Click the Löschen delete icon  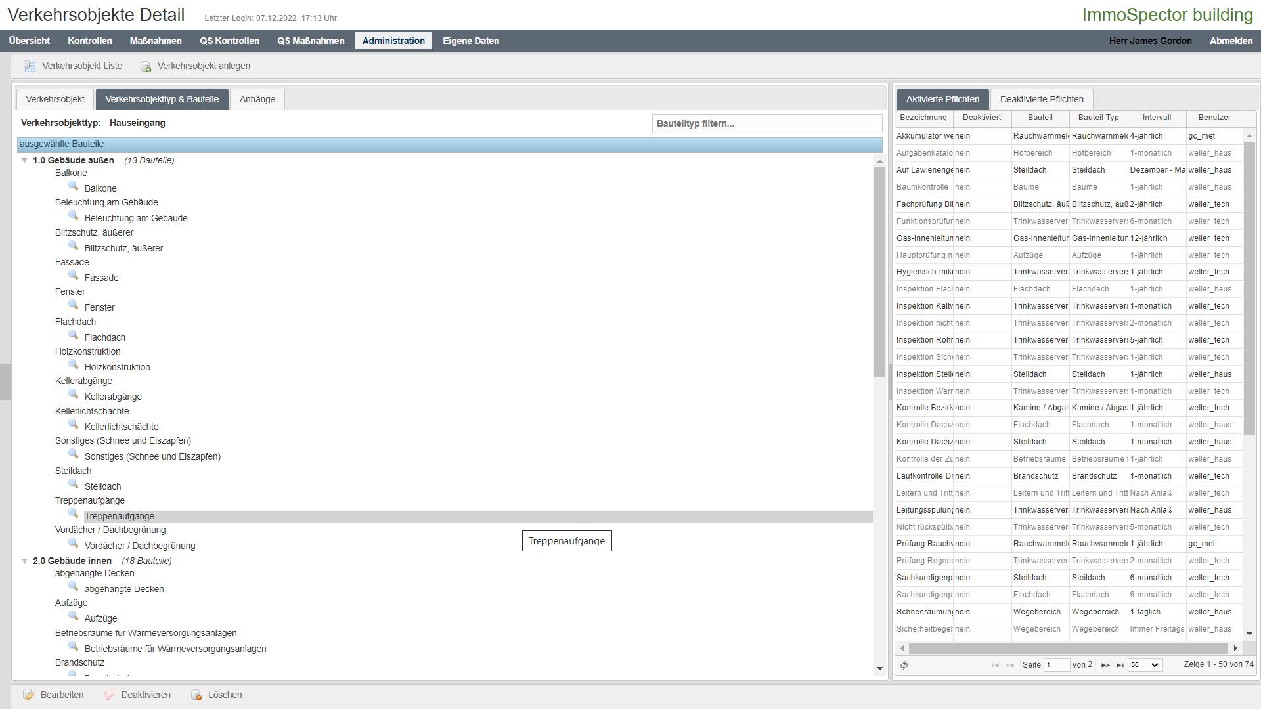[x=196, y=695]
